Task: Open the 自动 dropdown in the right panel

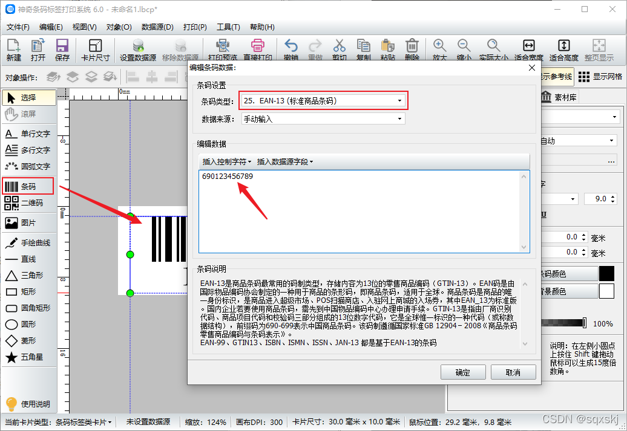Action: point(578,141)
